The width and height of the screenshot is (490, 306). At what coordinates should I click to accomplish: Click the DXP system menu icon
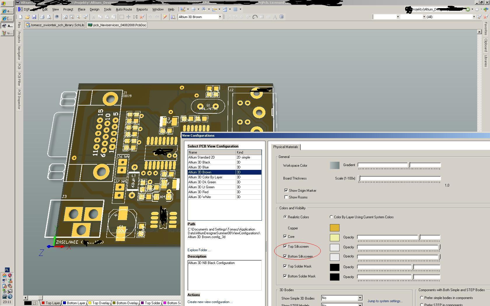[x=20, y=9]
